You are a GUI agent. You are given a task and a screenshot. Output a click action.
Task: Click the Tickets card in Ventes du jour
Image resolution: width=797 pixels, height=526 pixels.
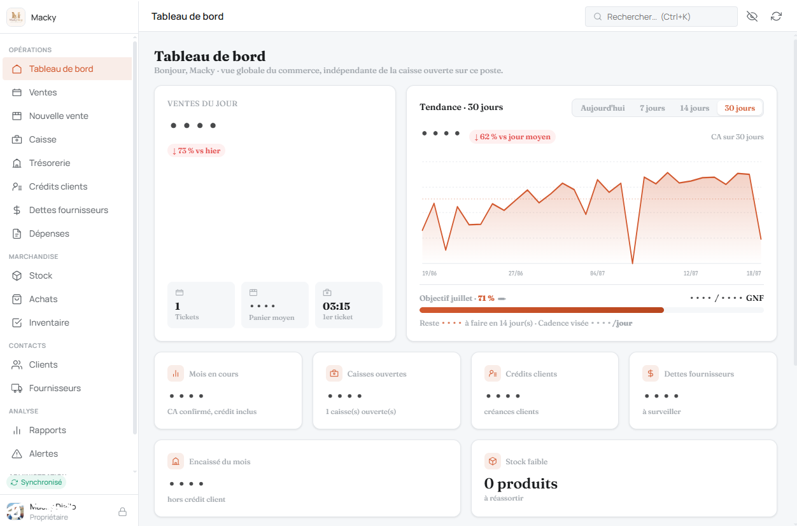(201, 305)
